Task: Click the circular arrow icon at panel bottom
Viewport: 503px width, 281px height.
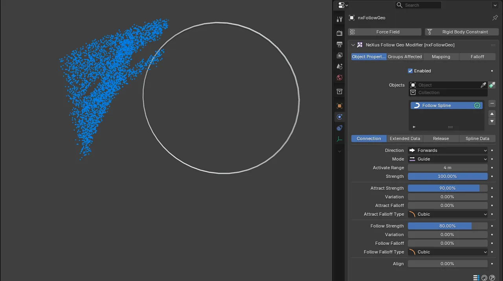Action: click(484, 278)
